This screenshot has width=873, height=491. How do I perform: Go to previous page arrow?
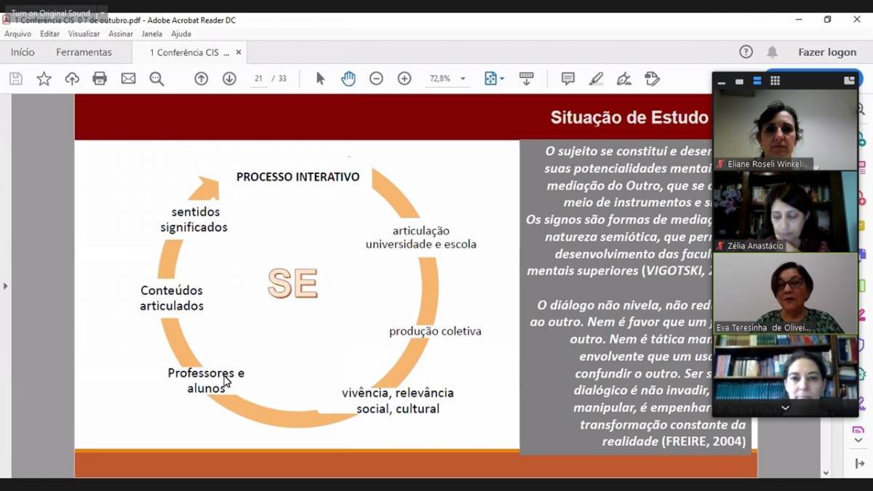[202, 79]
